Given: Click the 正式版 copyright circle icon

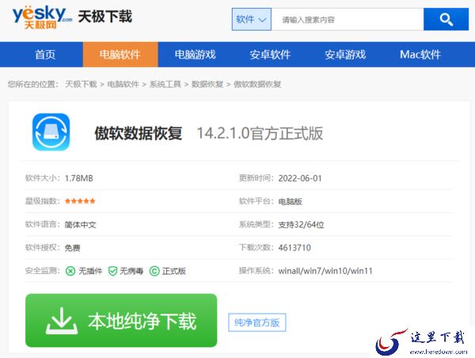Looking at the screenshot, I should tap(154, 271).
